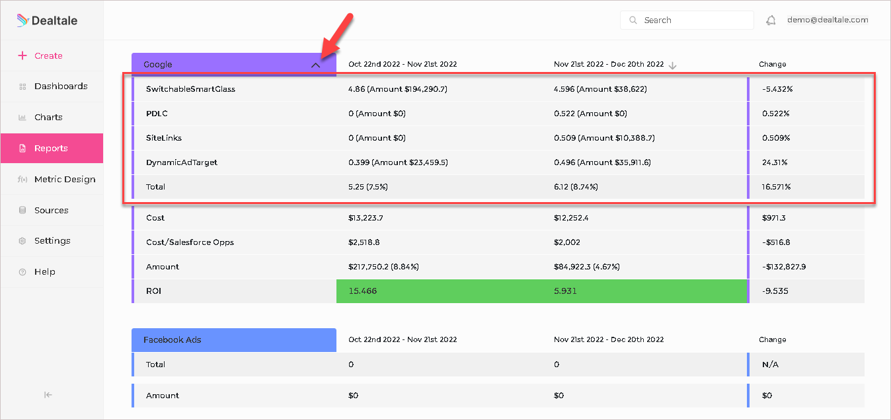Select the Reports menu item
Image resolution: width=891 pixels, height=420 pixels.
tap(52, 149)
